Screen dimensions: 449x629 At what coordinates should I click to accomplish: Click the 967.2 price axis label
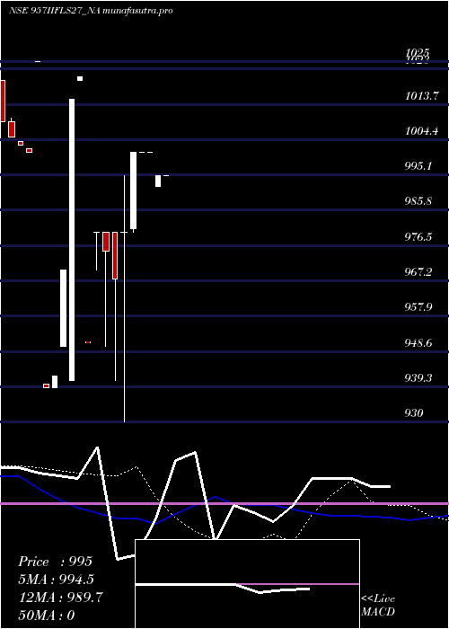(418, 272)
